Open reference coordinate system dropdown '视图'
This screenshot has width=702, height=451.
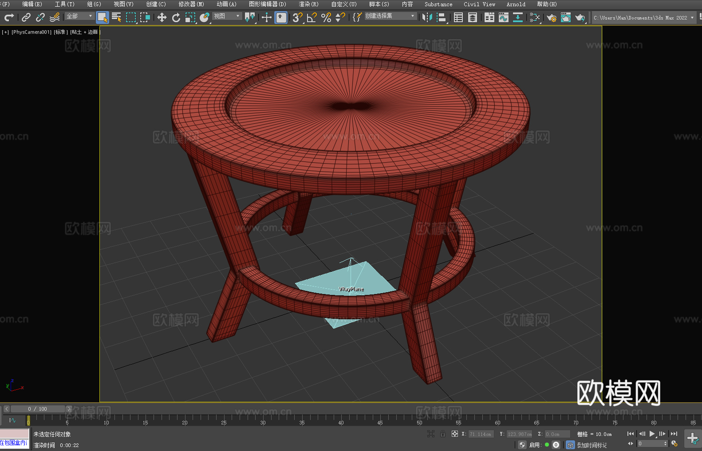(x=227, y=16)
